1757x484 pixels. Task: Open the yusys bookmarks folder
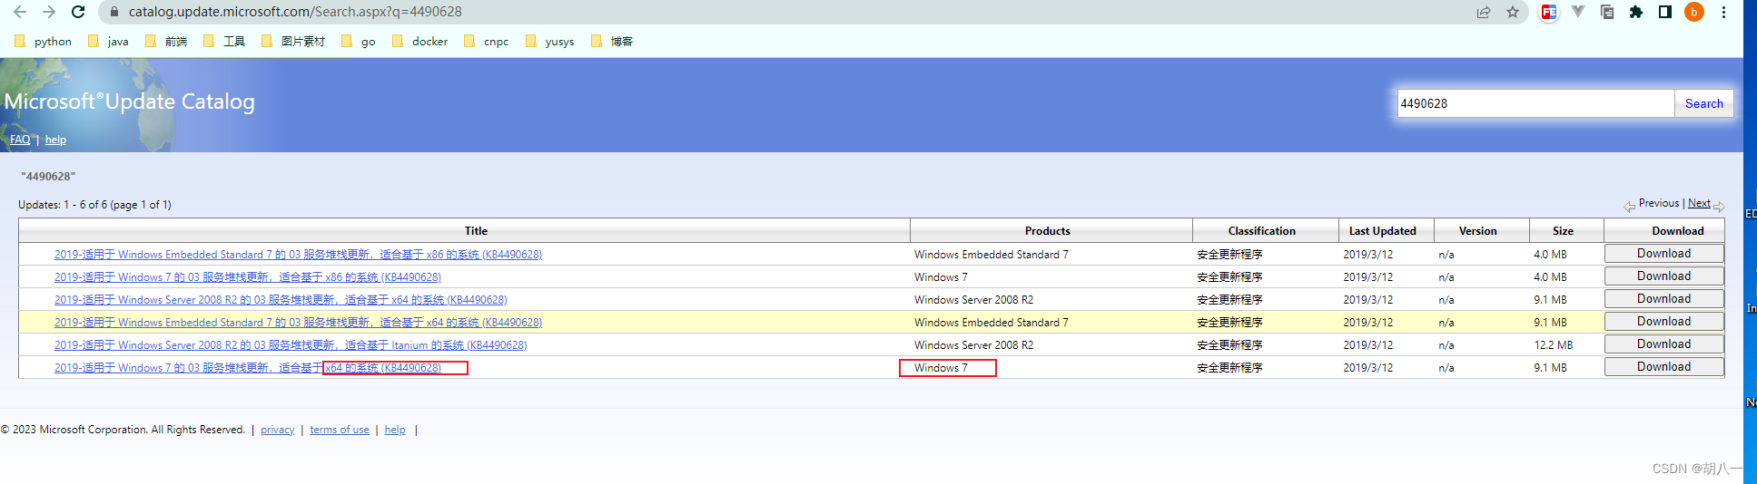550,41
